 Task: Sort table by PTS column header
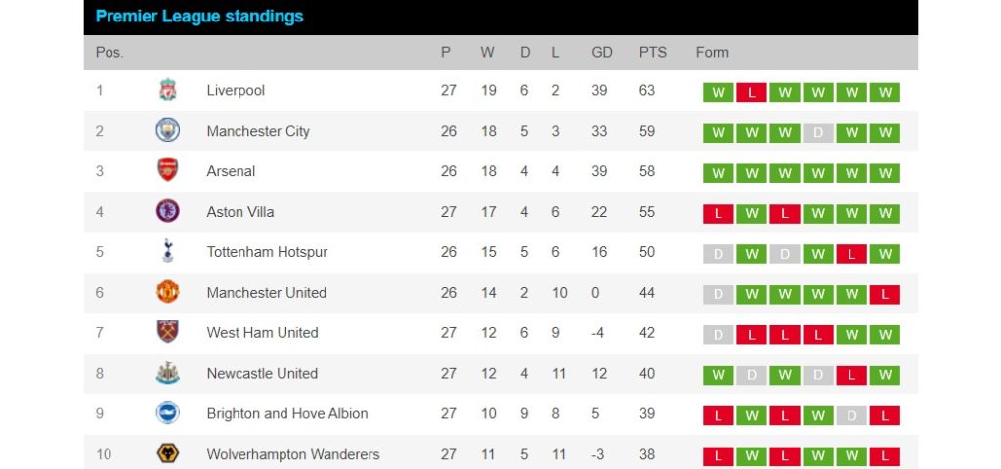[652, 53]
